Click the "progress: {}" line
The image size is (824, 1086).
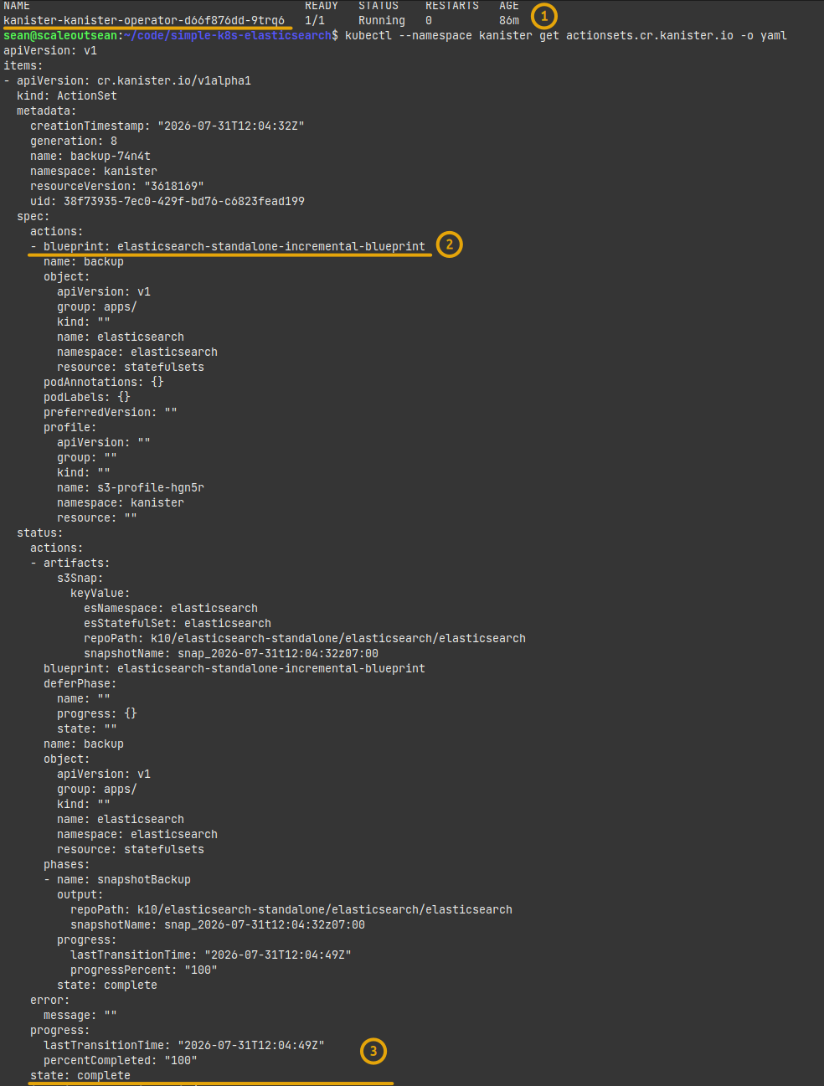(97, 713)
